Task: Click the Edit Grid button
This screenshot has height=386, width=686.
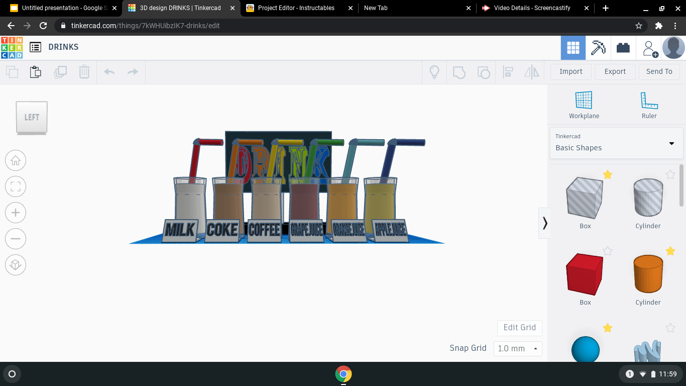Action: (519, 328)
